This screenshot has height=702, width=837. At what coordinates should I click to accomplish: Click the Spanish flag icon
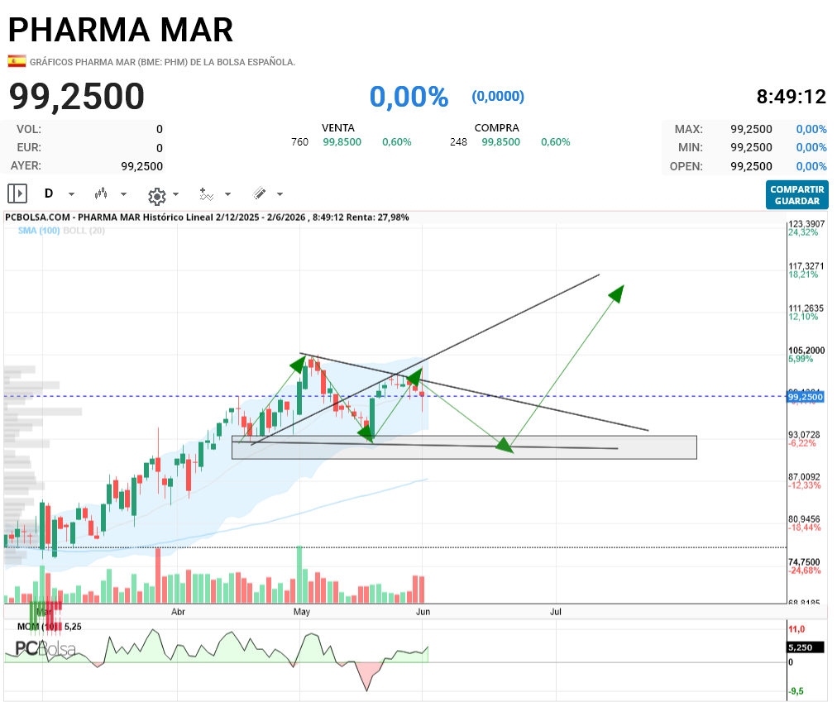coord(17,61)
